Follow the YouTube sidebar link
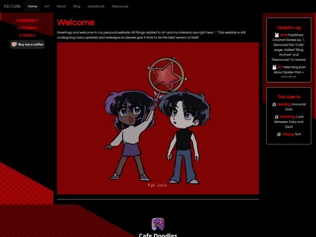The height and width of the screenshot is (237, 316). click(x=27, y=28)
